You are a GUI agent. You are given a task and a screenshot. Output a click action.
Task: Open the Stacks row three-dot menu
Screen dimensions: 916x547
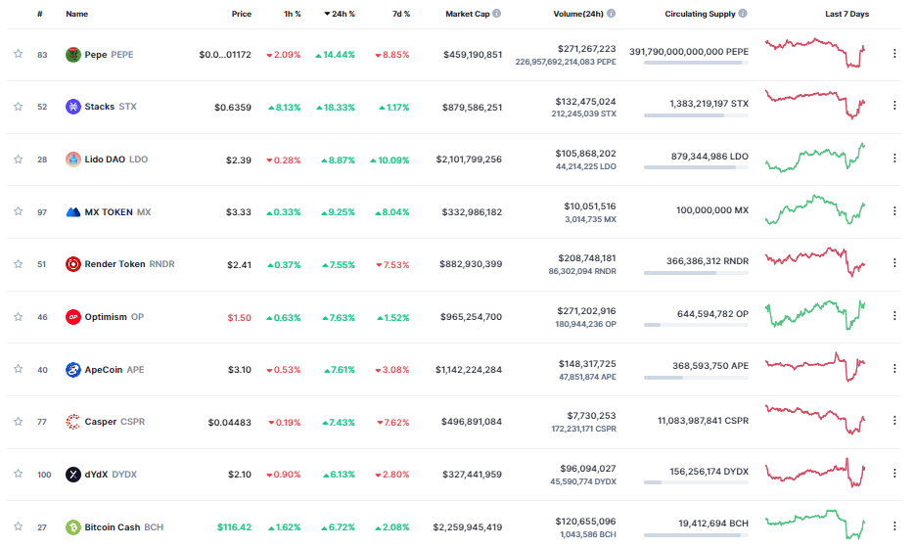click(x=894, y=106)
